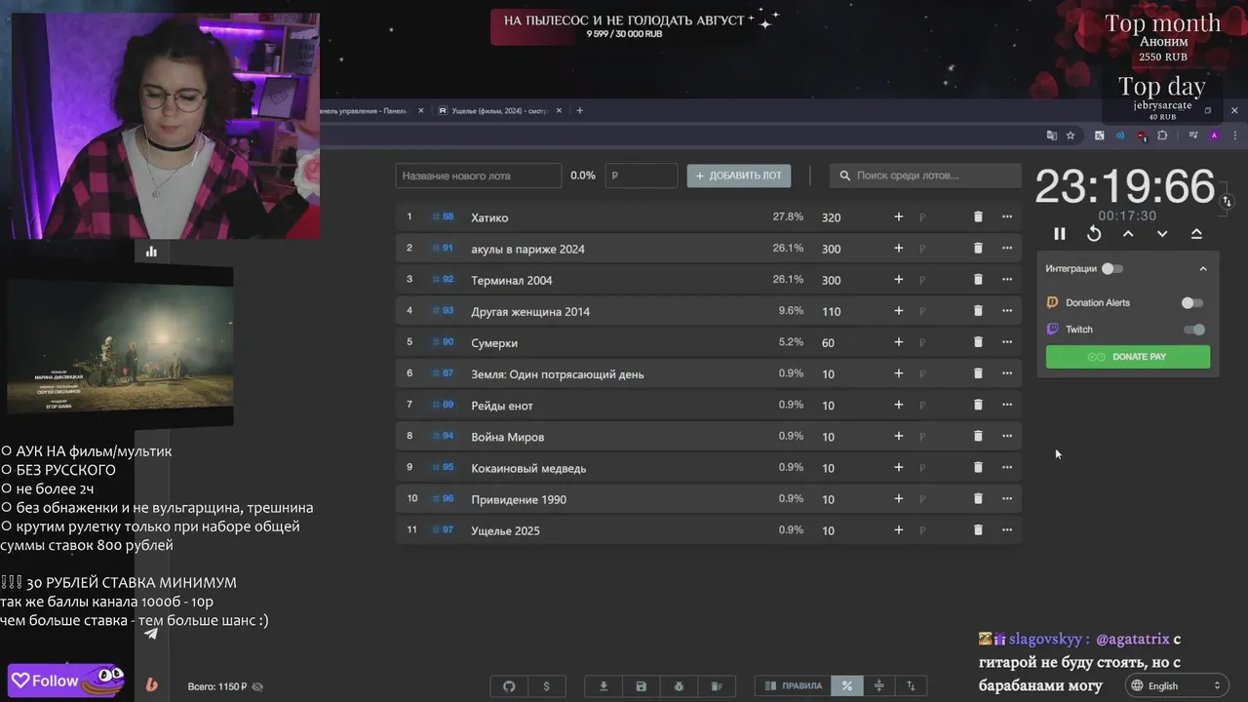Pause the auction timer
Screen dimensions: 1248x702
click(x=1060, y=234)
